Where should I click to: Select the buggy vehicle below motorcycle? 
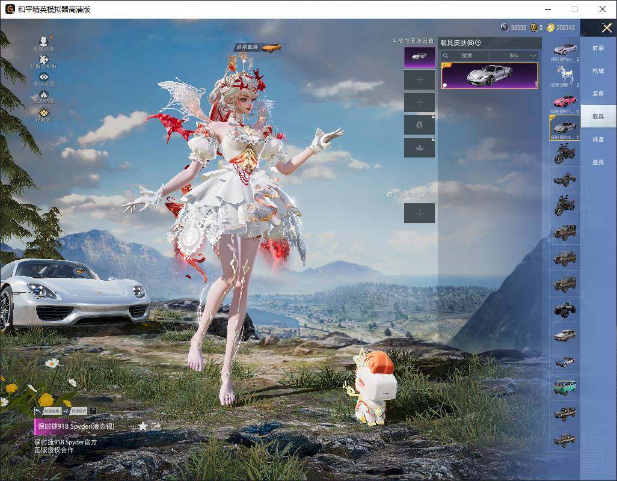coord(565,180)
